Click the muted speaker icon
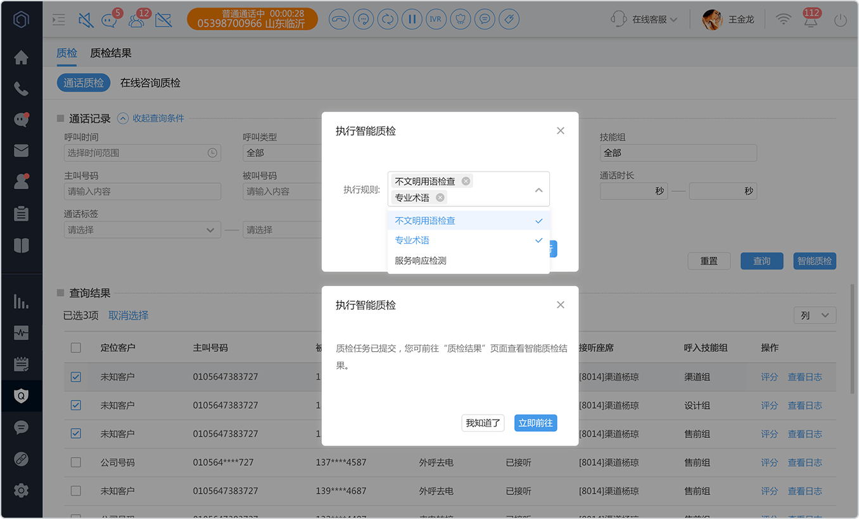Image resolution: width=859 pixels, height=519 pixels. coord(86,20)
